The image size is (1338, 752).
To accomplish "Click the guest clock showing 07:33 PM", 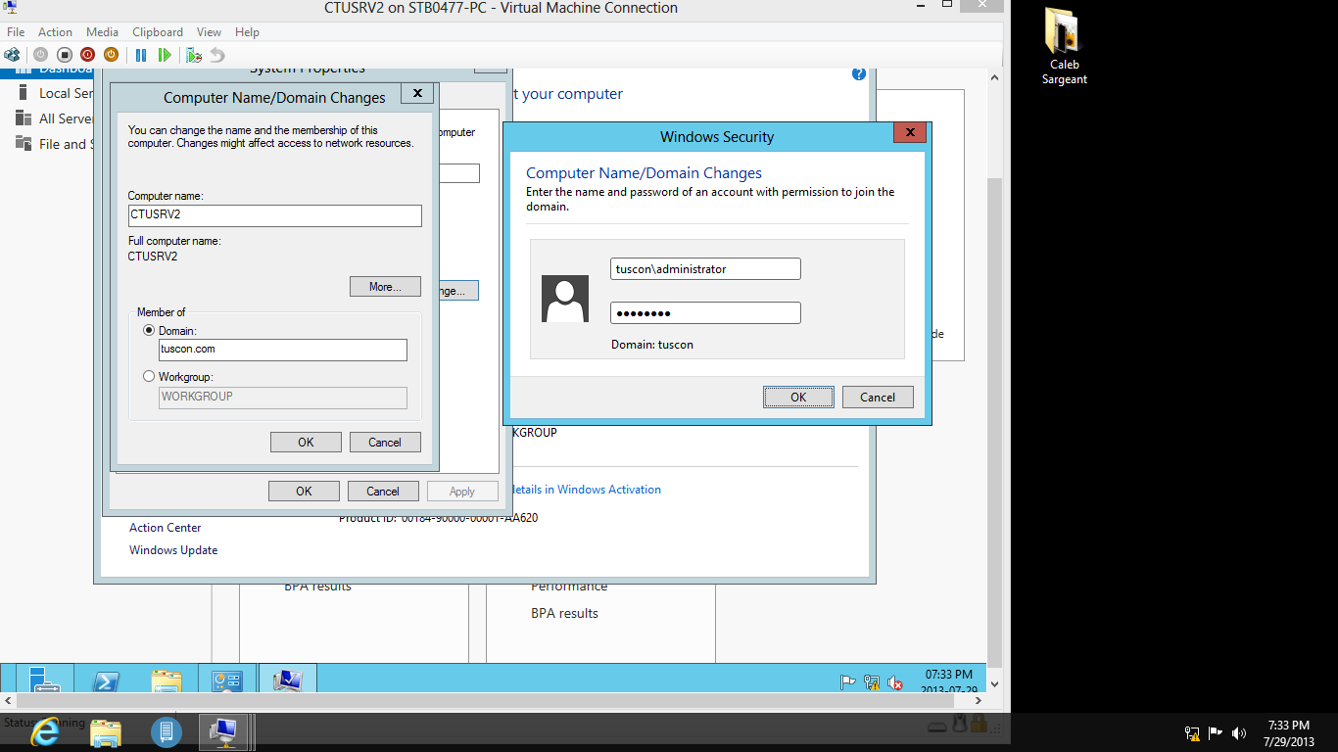I will tap(949, 682).
